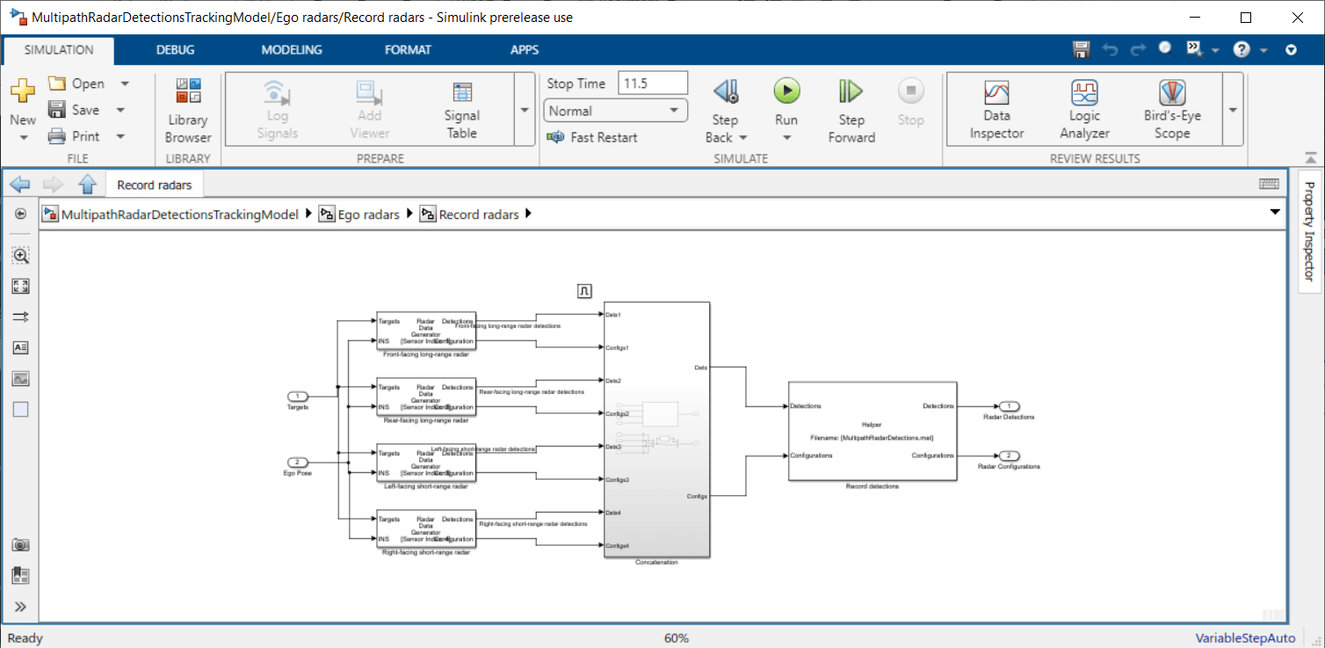Click the Zoom In tool in palette
This screenshot has width=1325, height=648.
(x=21, y=256)
